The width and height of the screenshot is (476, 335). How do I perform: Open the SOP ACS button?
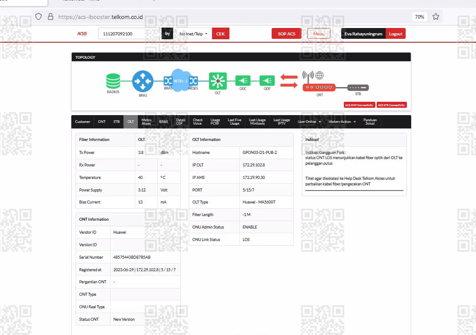pos(286,34)
